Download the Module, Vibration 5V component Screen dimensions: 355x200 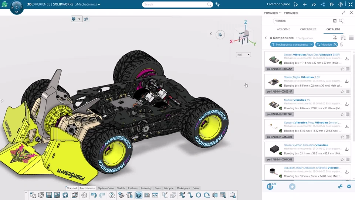pos(346,104)
